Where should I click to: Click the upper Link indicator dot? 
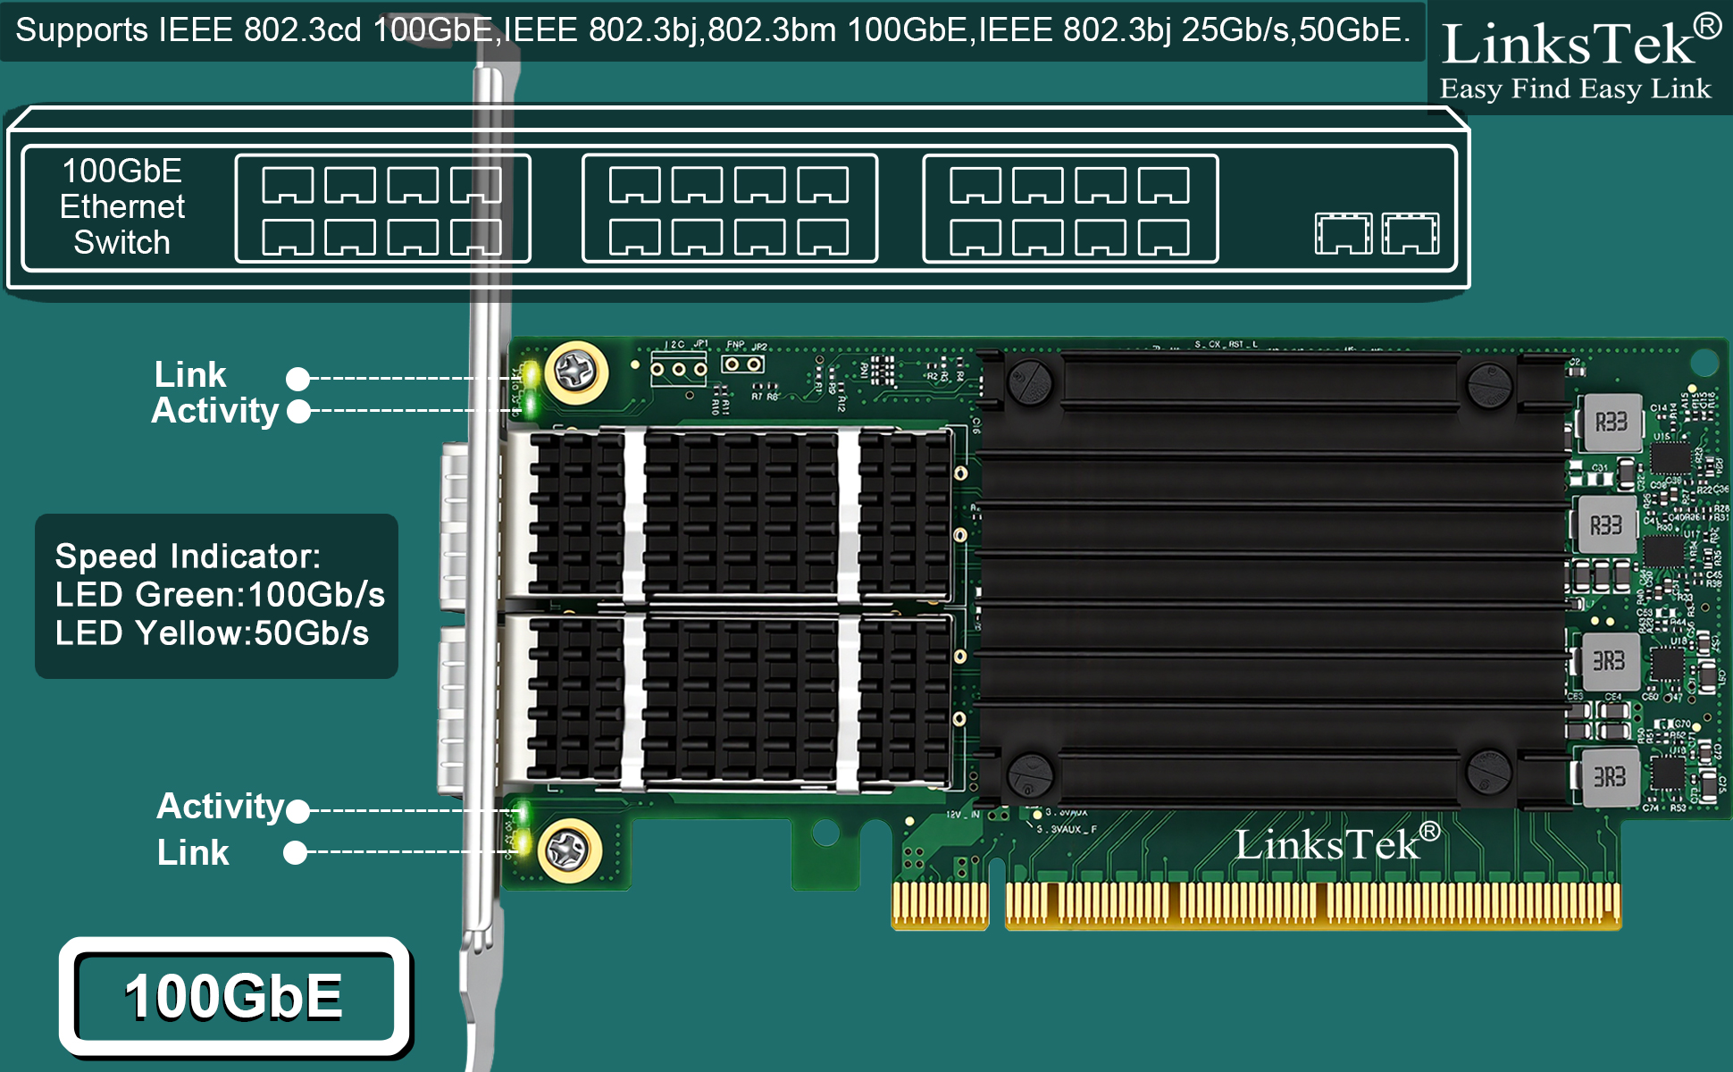coord(297,379)
